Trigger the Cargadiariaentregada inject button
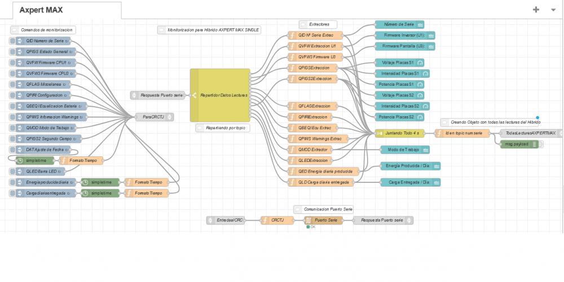 pyautogui.click(x=12, y=193)
